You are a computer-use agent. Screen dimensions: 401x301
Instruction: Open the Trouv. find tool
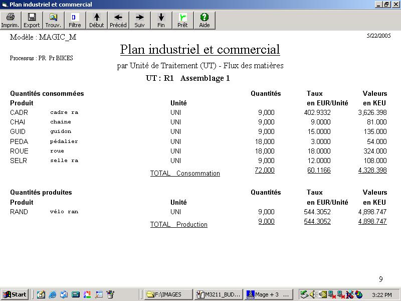coord(53,20)
